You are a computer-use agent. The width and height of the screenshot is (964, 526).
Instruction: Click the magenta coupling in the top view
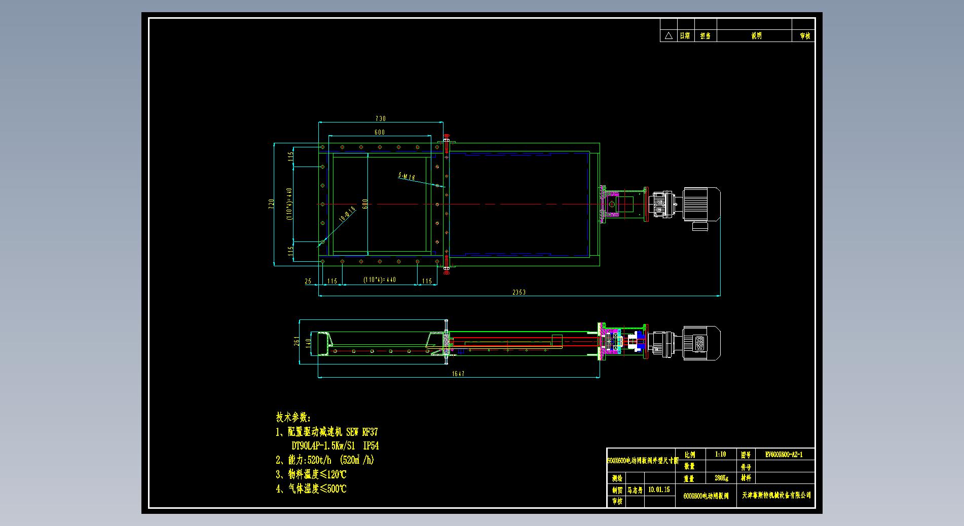(603, 205)
